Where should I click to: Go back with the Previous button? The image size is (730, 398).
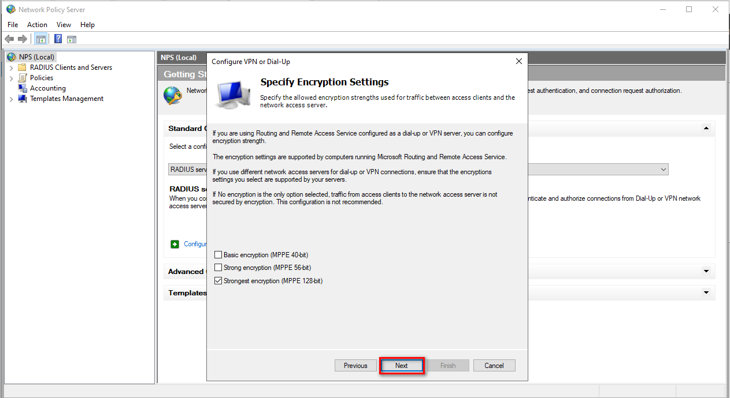[355, 366]
